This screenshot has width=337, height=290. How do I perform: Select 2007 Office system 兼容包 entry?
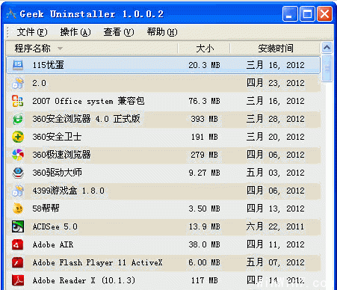[88, 101]
